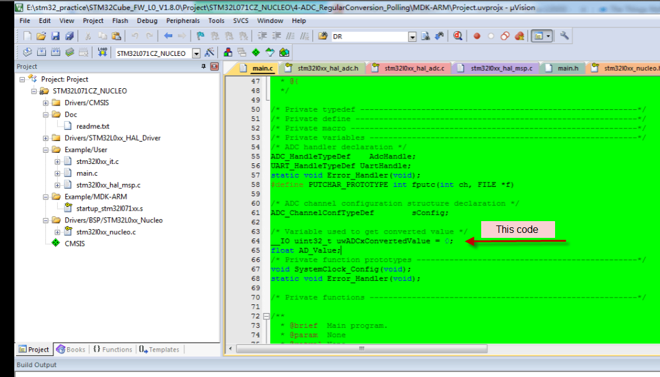
Task: Open the Pack Installer icon
Action: [284, 53]
